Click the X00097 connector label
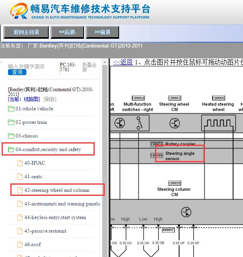 coord(168,230)
